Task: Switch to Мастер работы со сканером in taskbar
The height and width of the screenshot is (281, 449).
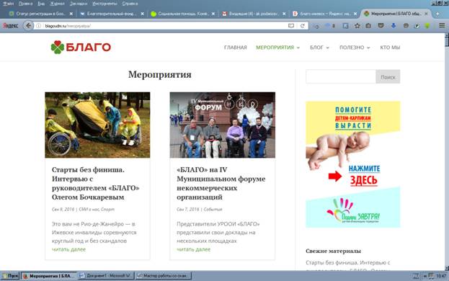Action: pyautogui.click(x=163, y=276)
